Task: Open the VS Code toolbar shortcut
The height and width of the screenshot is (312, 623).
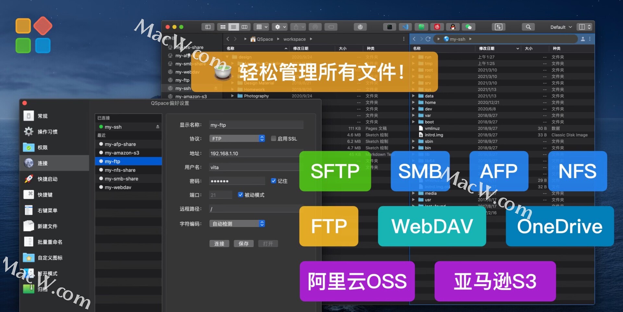Action: pyautogui.click(x=405, y=27)
